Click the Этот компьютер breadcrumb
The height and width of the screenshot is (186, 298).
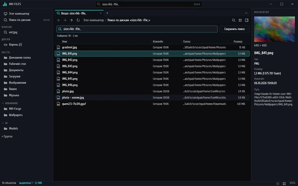coord(93,20)
